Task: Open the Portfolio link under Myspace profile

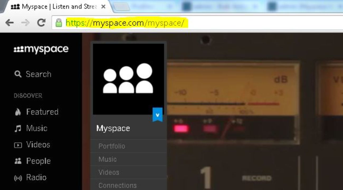Action: pos(112,146)
